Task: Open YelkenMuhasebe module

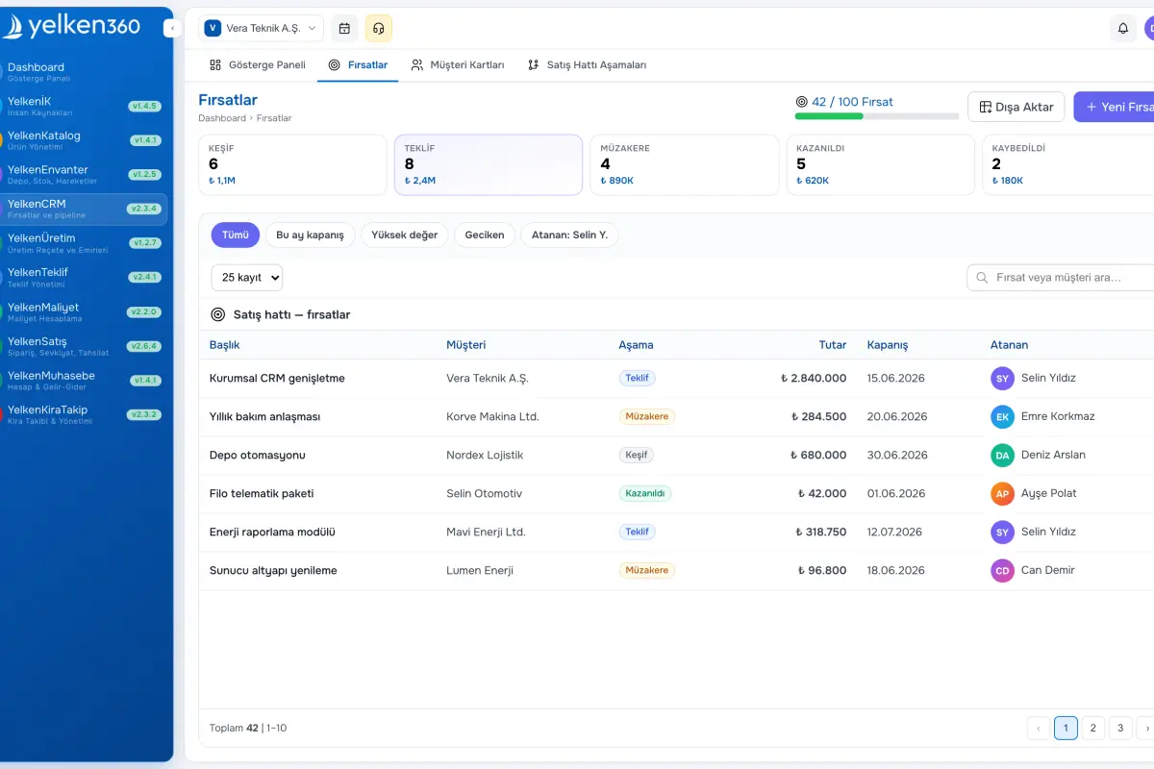Action: [84, 380]
